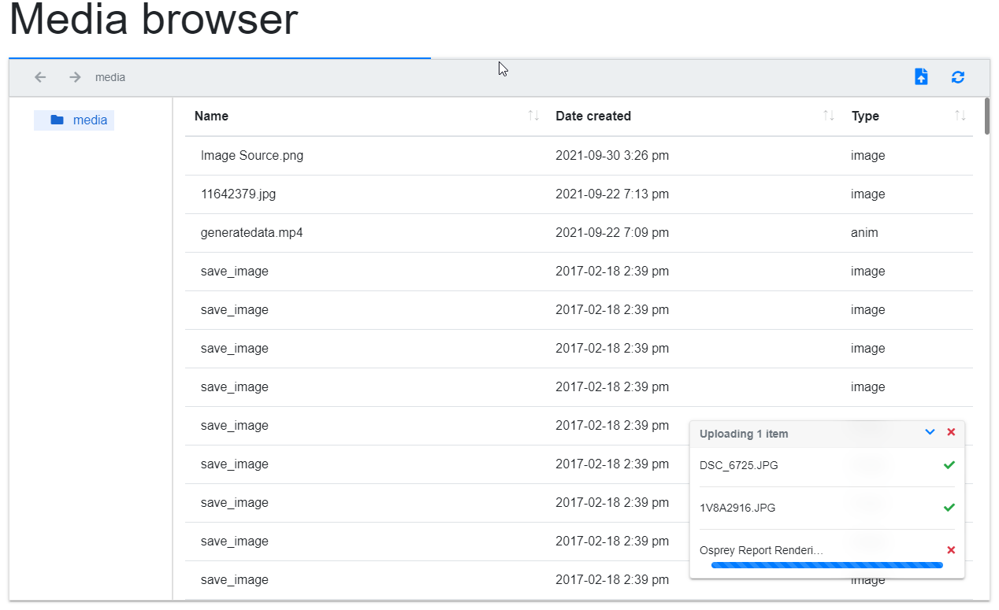Sort by Date created column arrows
Image resolution: width=999 pixels, height=610 pixels.
pyautogui.click(x=829, y=116)
